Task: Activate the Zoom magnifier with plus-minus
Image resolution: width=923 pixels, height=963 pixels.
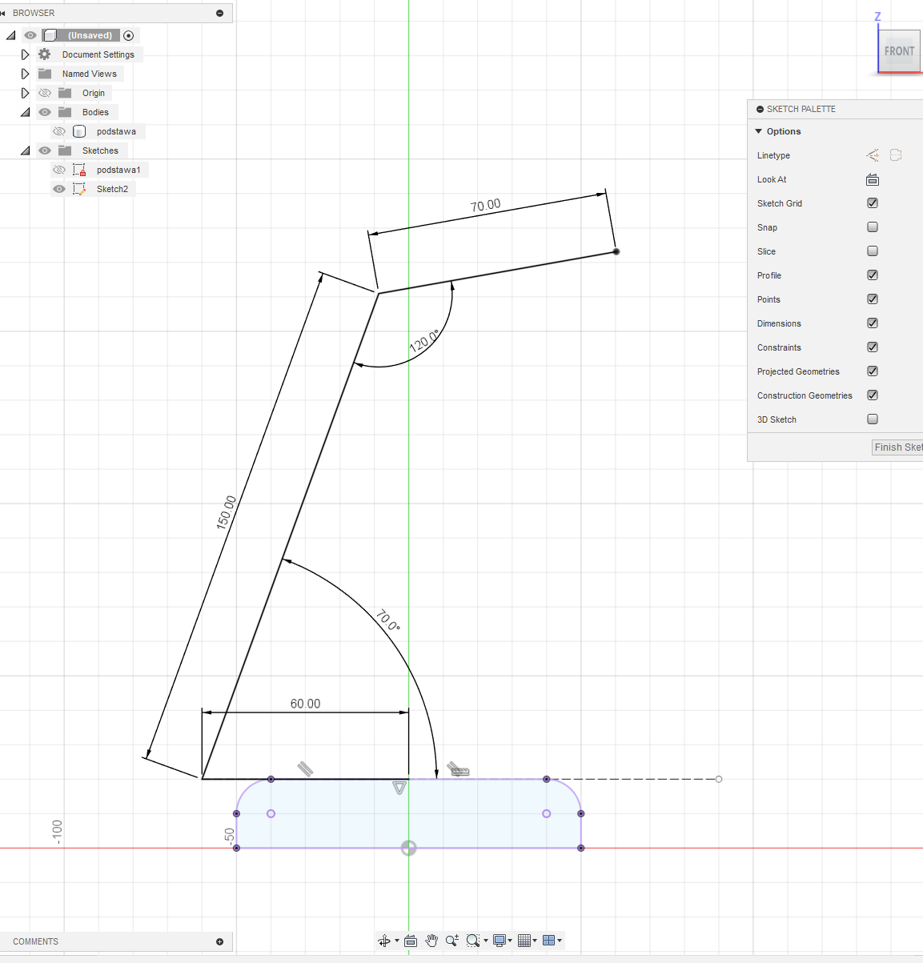Action: point(452,941)
